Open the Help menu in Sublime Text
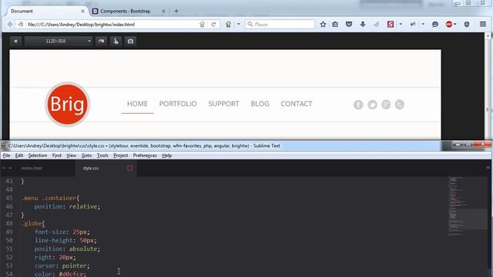This screenshot has width=493, height=277. point(166,155)
